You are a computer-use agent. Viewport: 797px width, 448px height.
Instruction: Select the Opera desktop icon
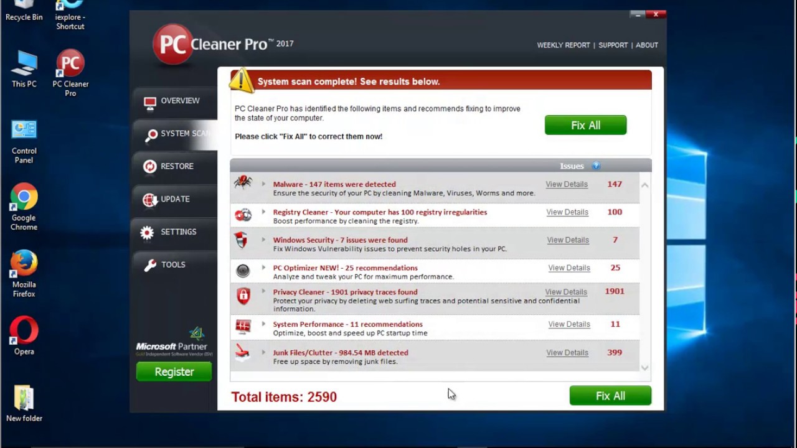24,336
